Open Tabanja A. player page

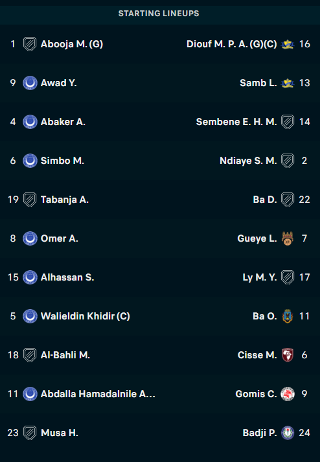(65, 200)
